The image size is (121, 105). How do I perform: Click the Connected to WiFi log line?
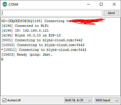25,26
